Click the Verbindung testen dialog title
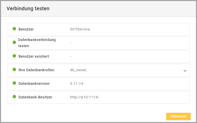This screenshot has height=123, width=197. (x=28, y=9)
